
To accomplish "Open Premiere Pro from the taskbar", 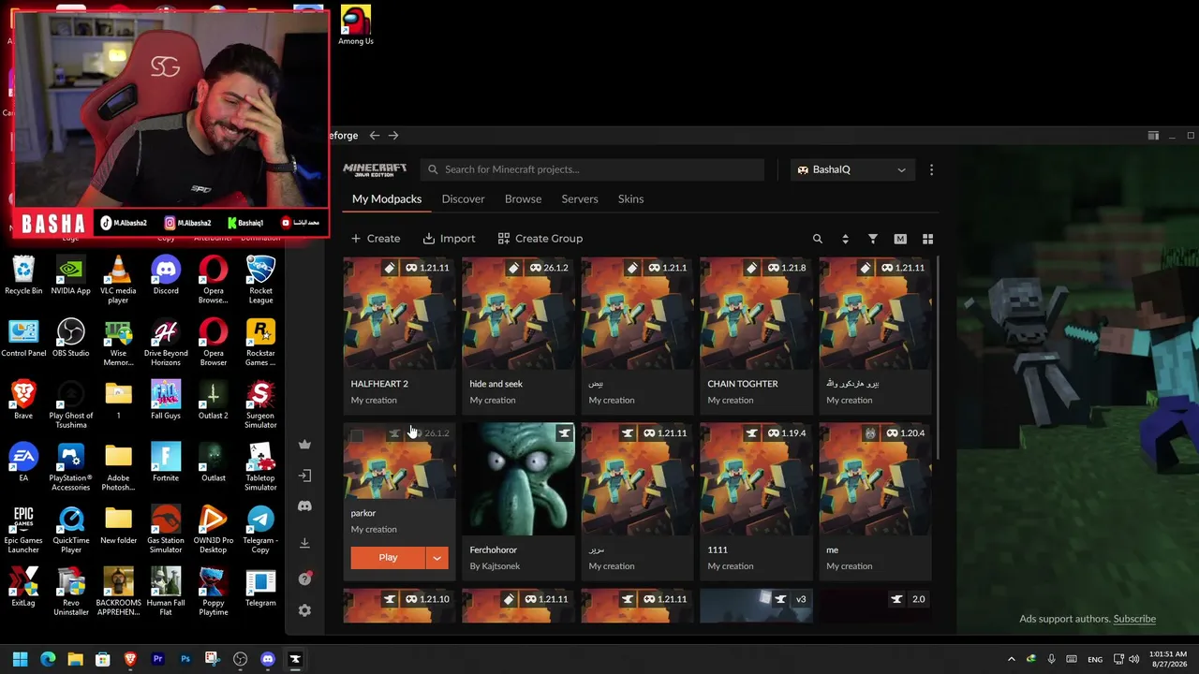I will coord(157,659).
